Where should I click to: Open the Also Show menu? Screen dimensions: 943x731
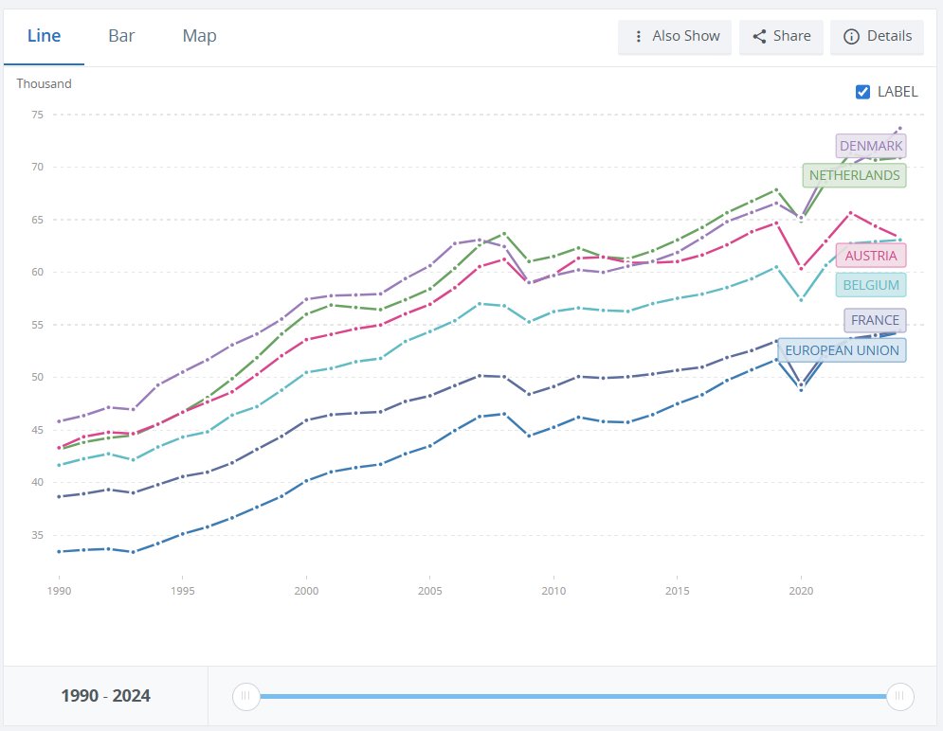(x=675, y=37)
